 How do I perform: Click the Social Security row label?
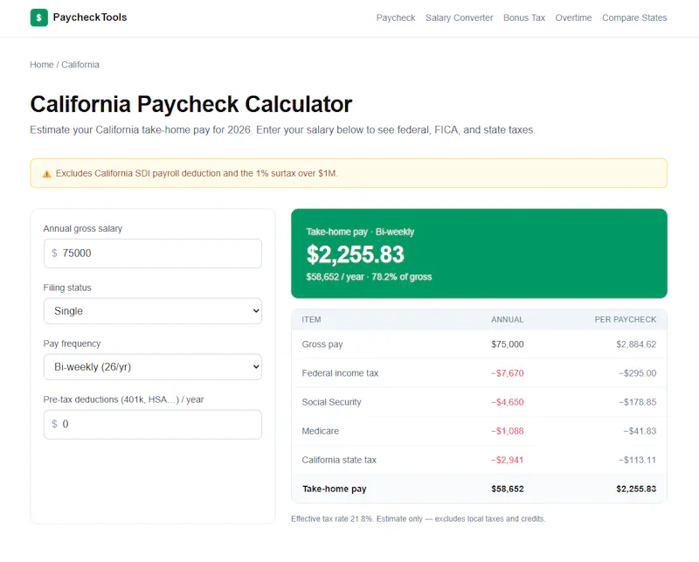click(x=331, y=402)
